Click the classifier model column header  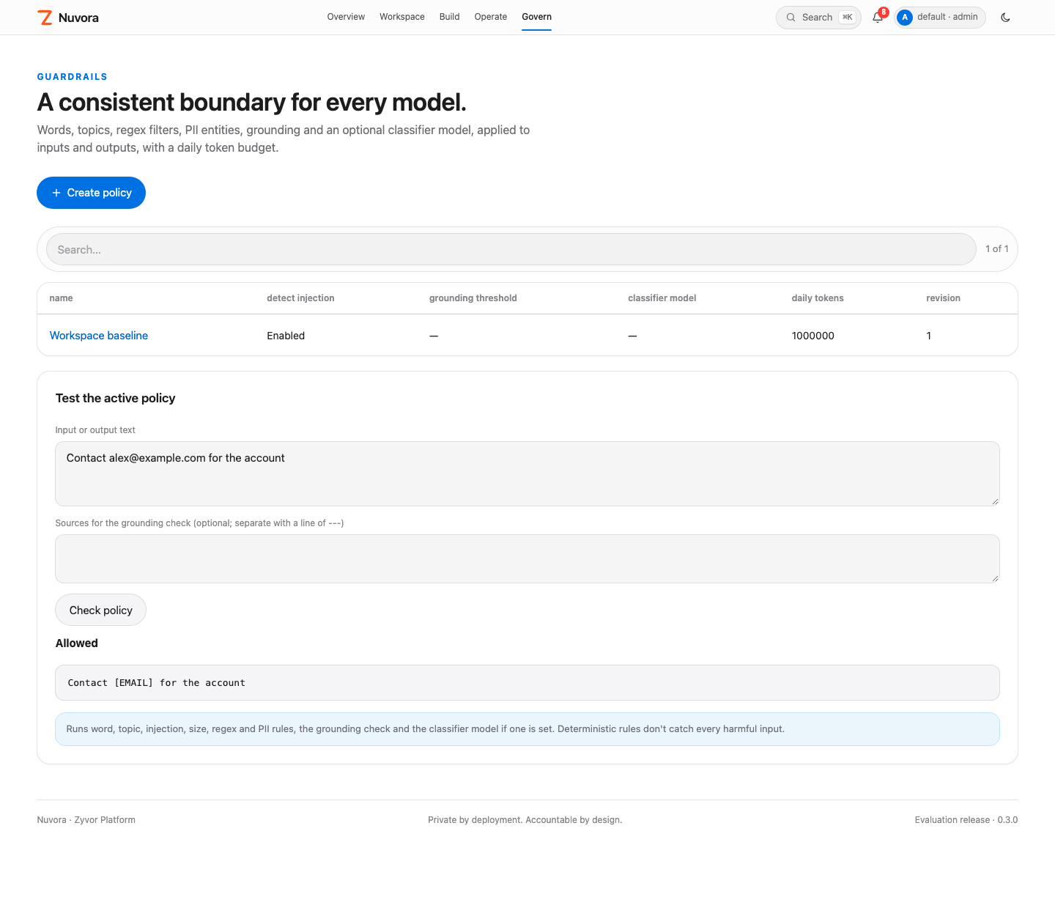pyautogui.click(x=662, y=298)
